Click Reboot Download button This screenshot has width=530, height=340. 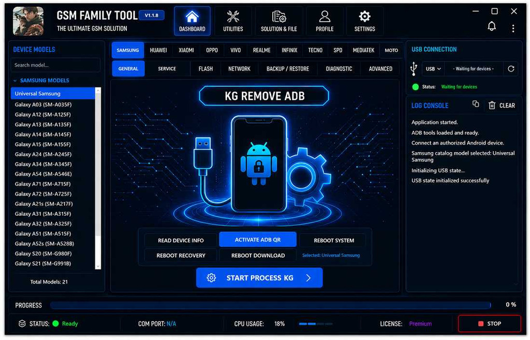[258, 256]
